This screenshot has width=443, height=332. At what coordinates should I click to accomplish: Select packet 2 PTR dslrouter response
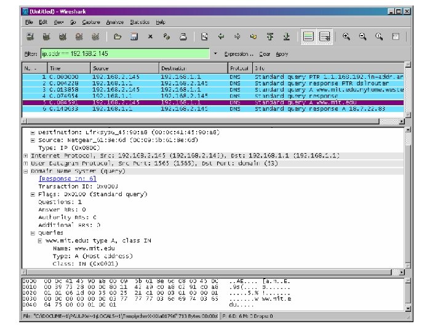point(213,83)
